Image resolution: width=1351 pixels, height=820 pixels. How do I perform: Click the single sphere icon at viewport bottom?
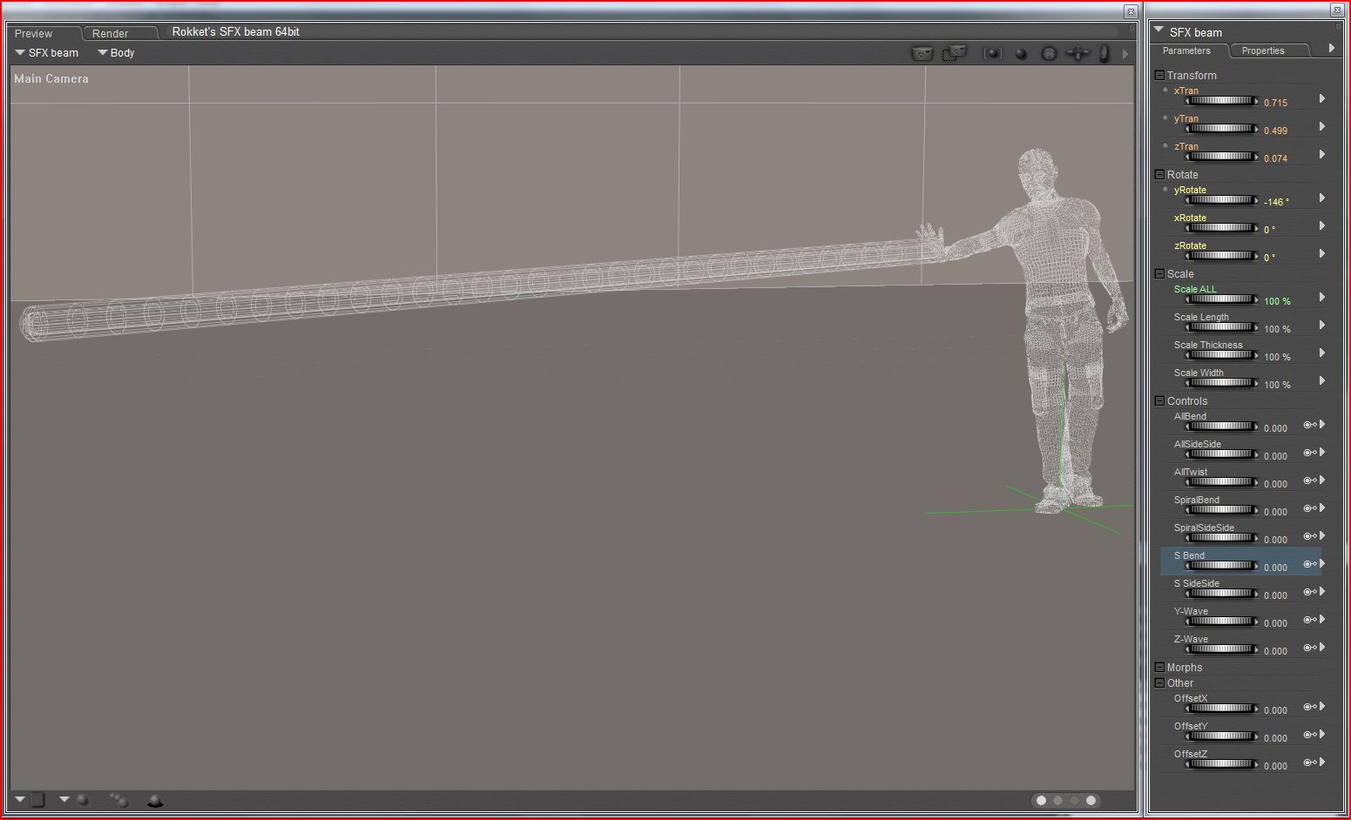82,799
